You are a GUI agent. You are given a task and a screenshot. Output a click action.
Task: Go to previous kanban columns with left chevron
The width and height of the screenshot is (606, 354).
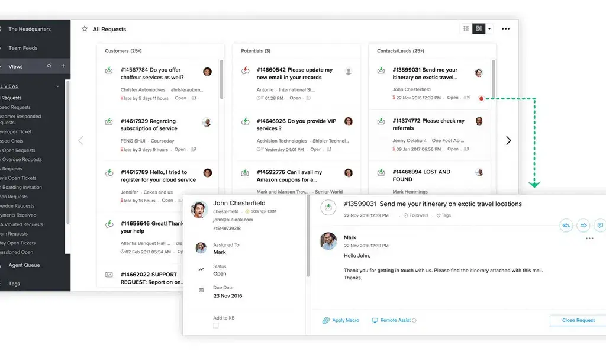[80, 140]
